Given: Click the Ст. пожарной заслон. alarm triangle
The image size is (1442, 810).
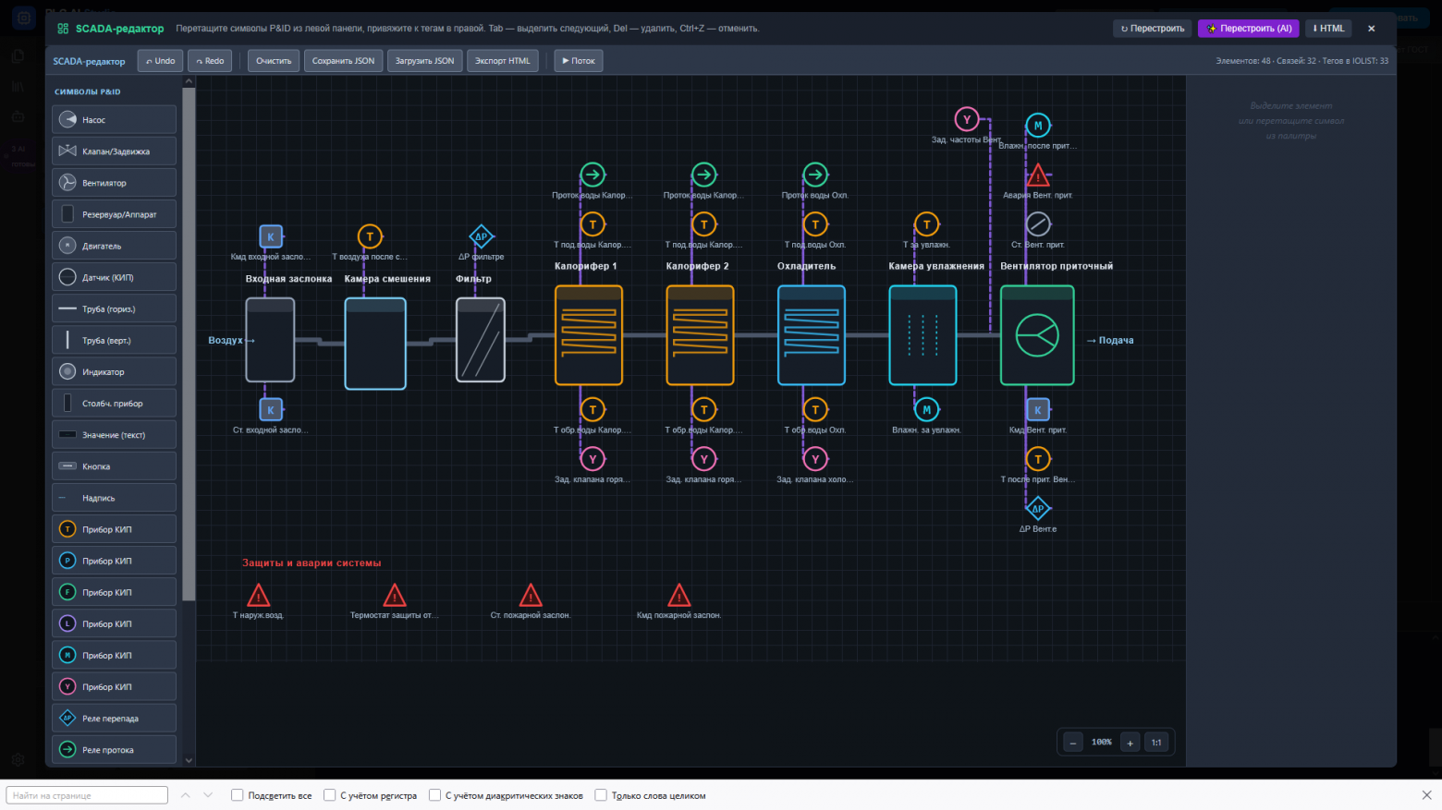Looking at the screenshot, I should tap(531, 596).
